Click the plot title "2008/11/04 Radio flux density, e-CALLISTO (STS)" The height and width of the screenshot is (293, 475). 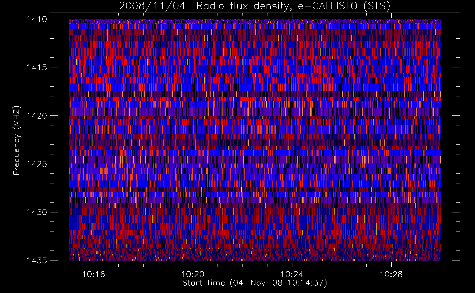pos(255,6)
